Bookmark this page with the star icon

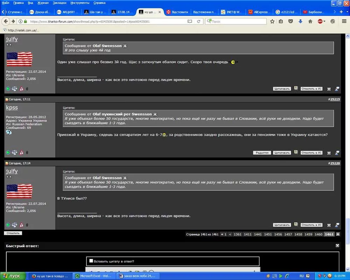pos(272,21)
